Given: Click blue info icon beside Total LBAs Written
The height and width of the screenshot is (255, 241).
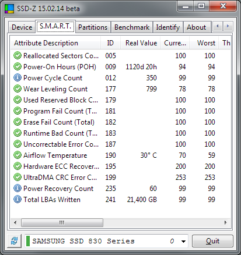Looking at the screenshot, I should [x=18, y=199].
